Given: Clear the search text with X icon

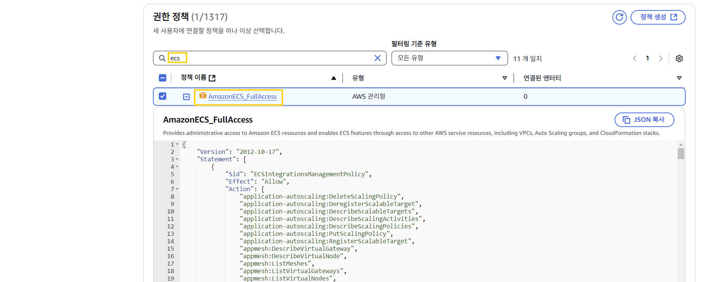Looking at the screenshot, I should (377, 58).
